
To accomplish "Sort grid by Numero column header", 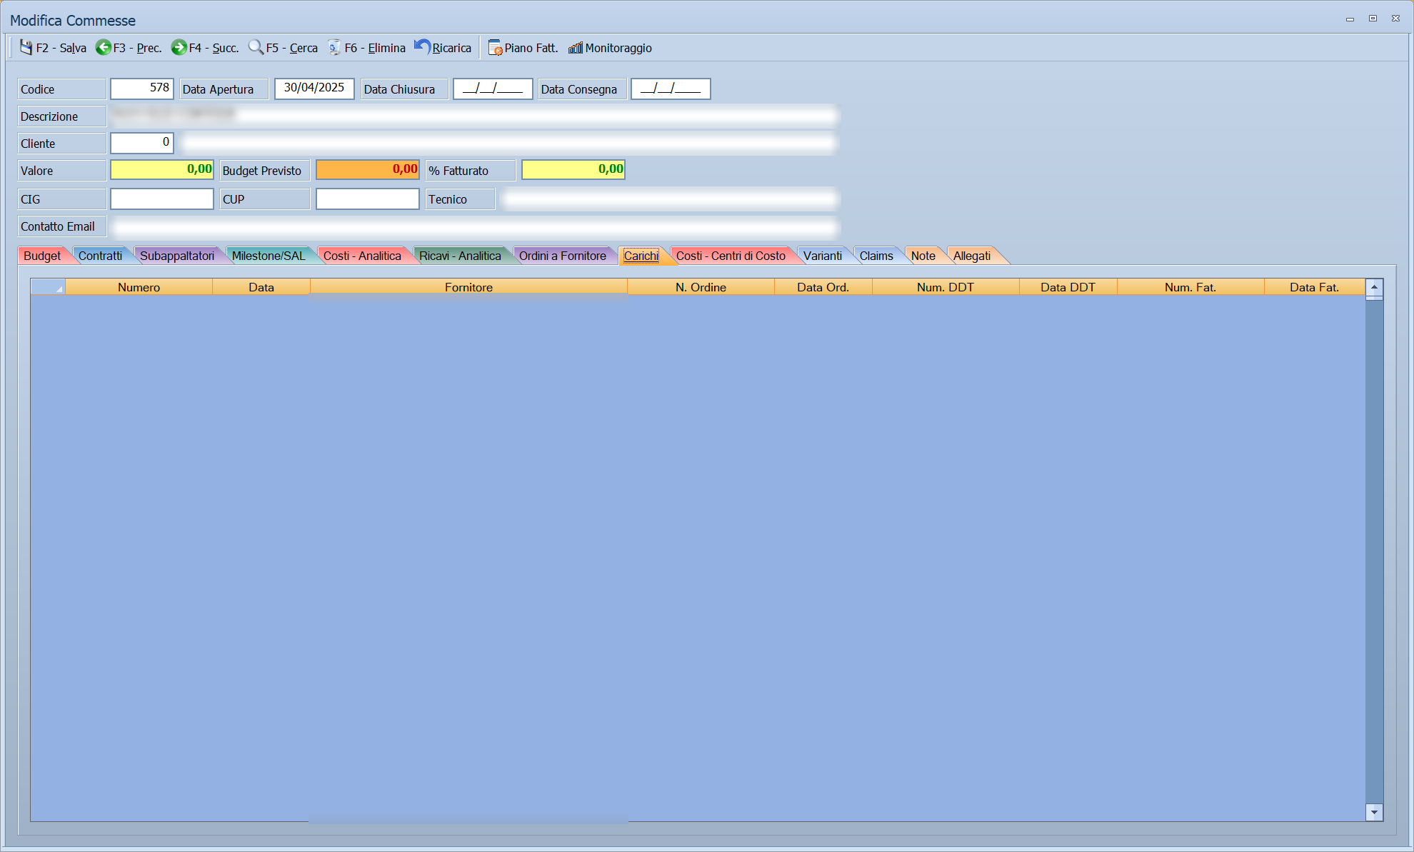I will [x=139, y=287].
